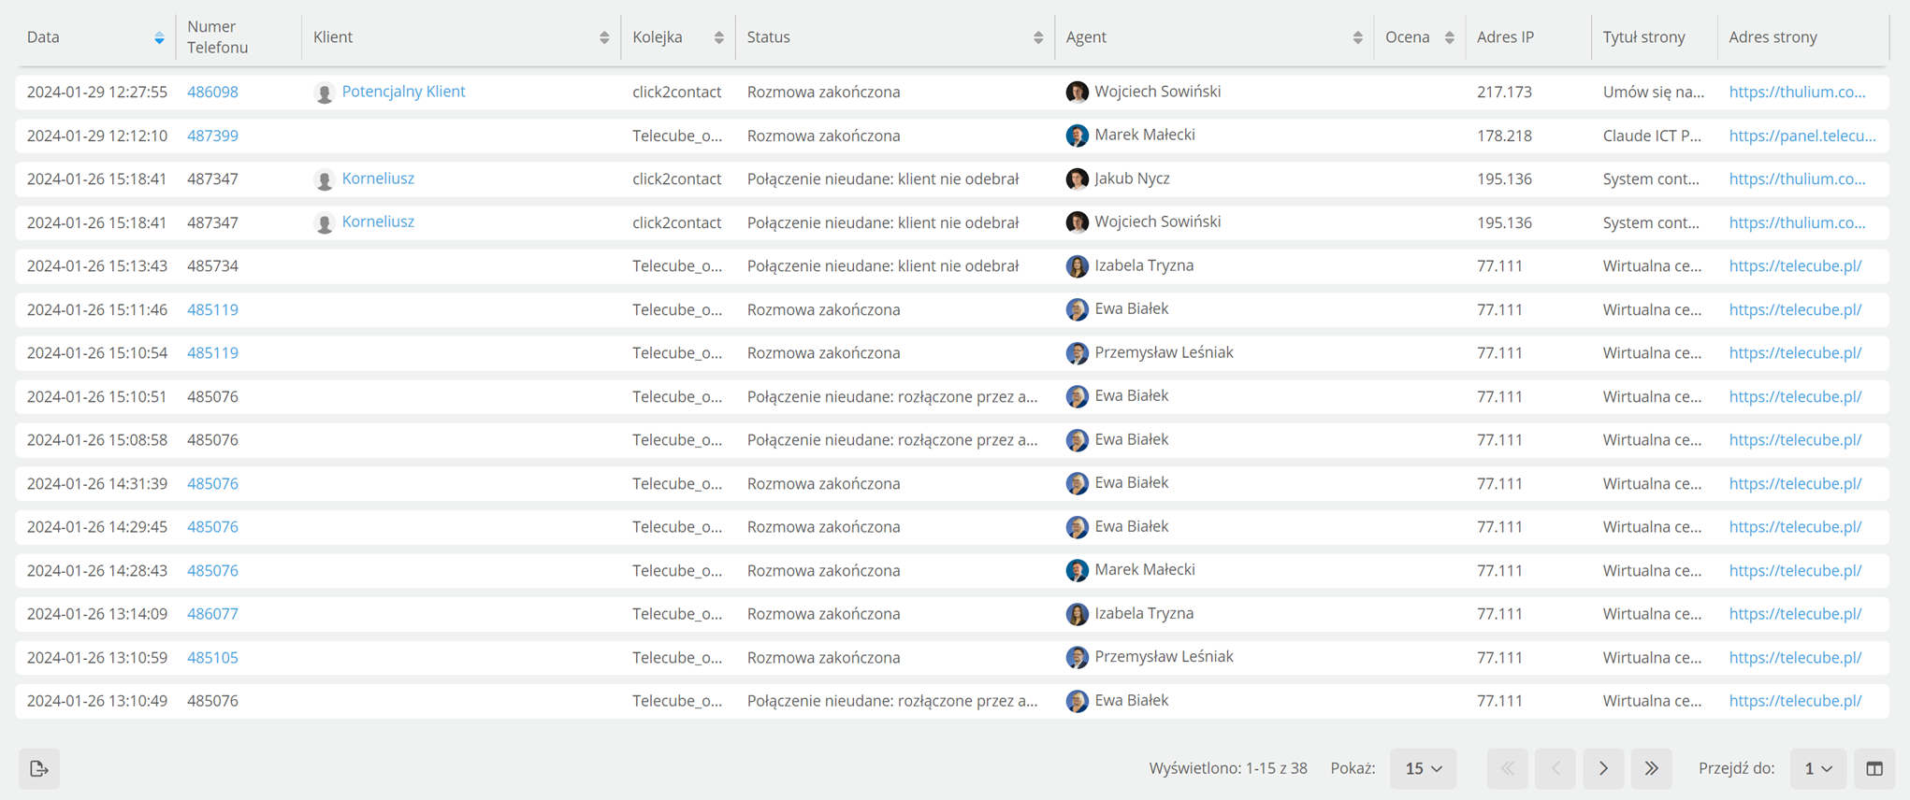This screenshot has height=800, width=1910.
Task: Click page title Umów się na...
Action: tap(1654, 92)
